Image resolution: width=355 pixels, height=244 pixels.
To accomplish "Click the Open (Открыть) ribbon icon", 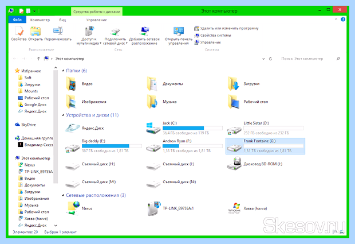I will [x=35, y=34].
